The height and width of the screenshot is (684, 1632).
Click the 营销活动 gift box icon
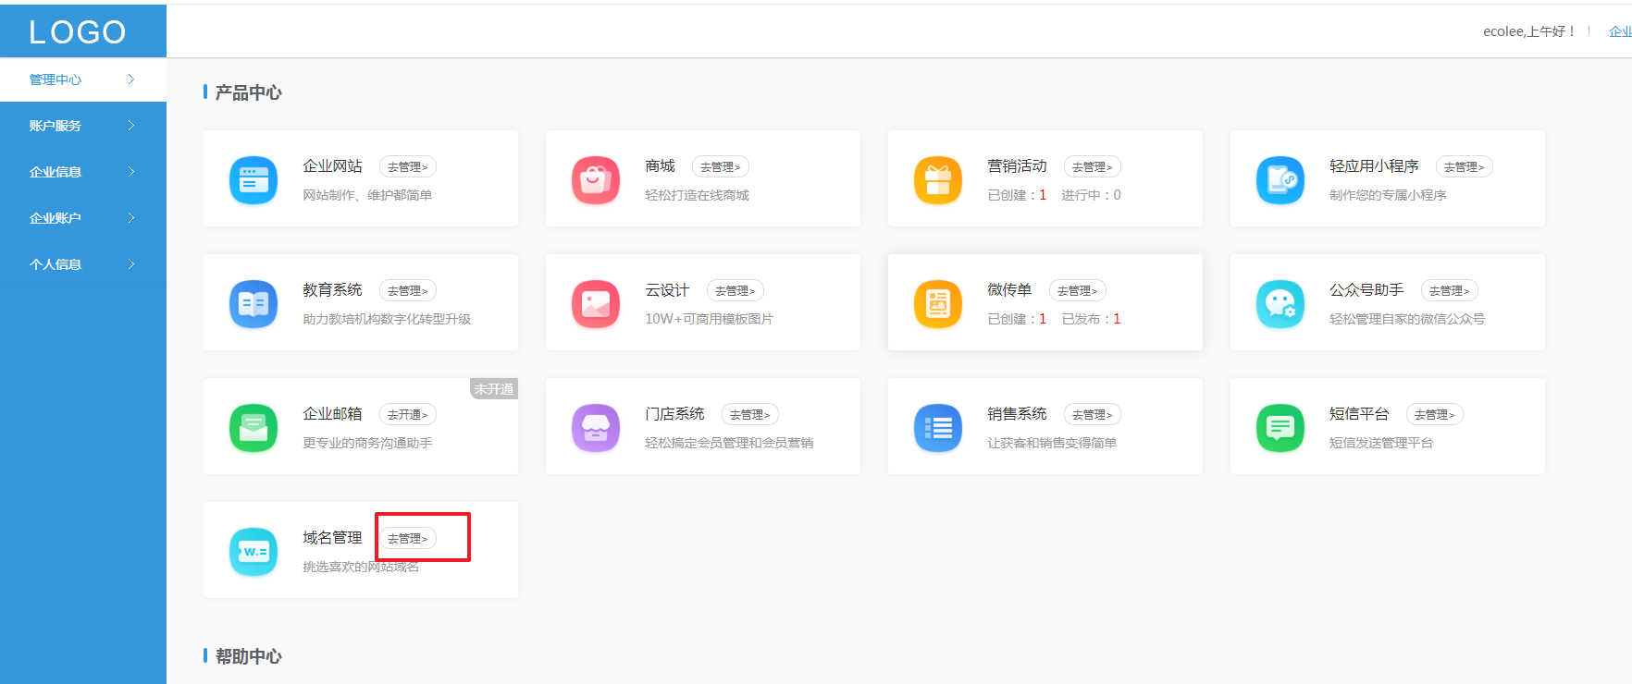point(938,180)
